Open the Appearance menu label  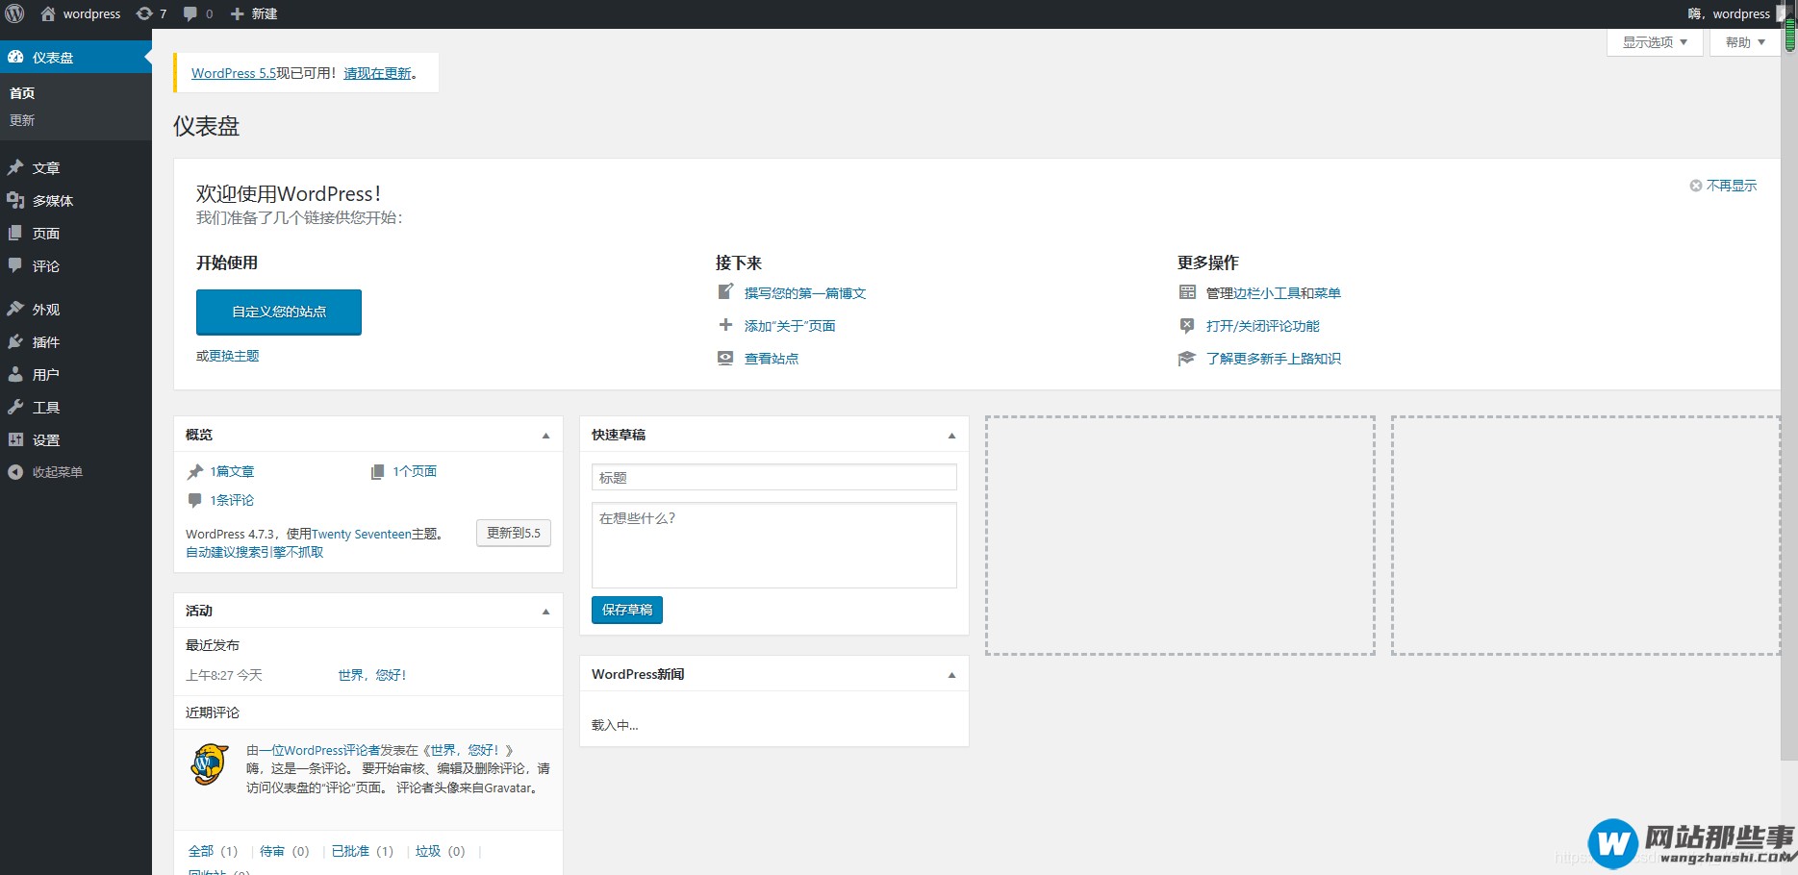(46, 309)
